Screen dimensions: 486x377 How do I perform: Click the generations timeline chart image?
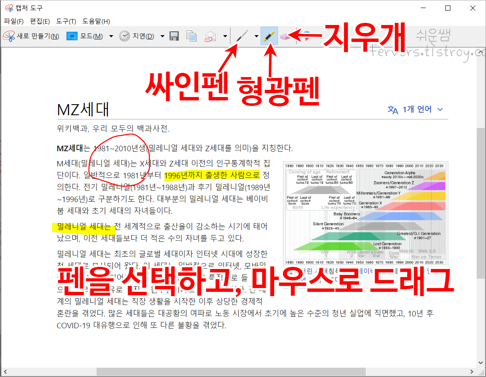366,214
